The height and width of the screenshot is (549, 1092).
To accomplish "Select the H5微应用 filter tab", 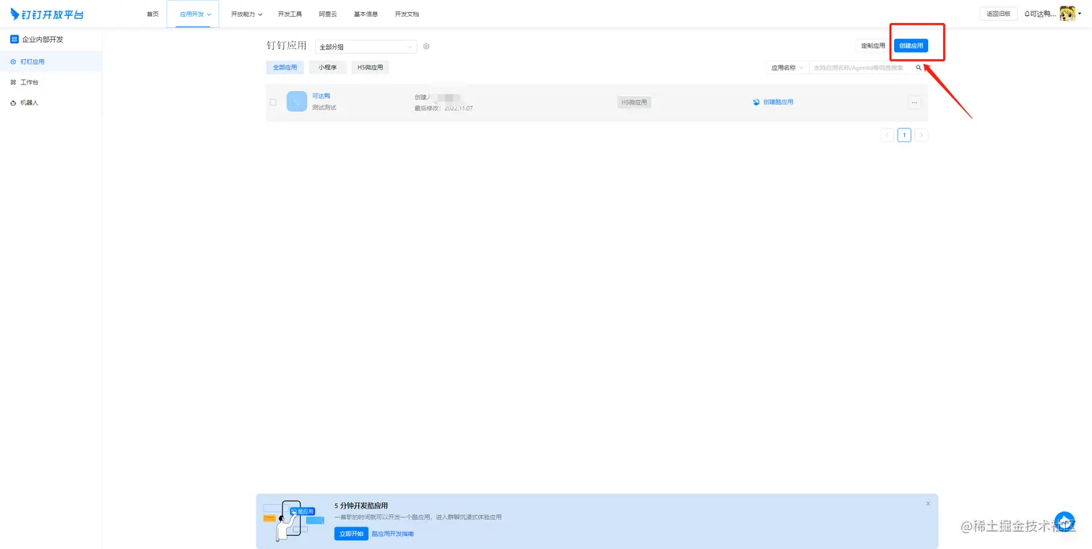I will click(x=370, y=67).
